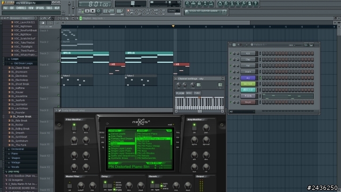Open the OPTIONS menu
Screen dimensions: 341x192
pos(40,8)
